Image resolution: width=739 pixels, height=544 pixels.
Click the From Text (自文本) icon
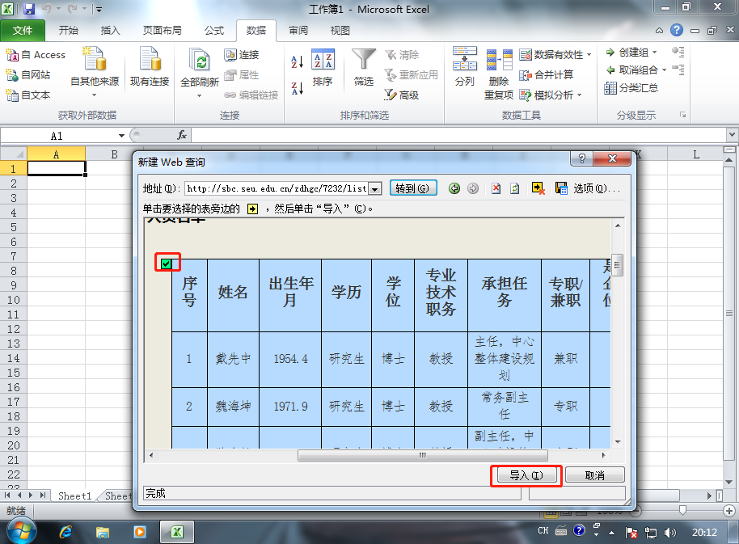click(12, 95)
